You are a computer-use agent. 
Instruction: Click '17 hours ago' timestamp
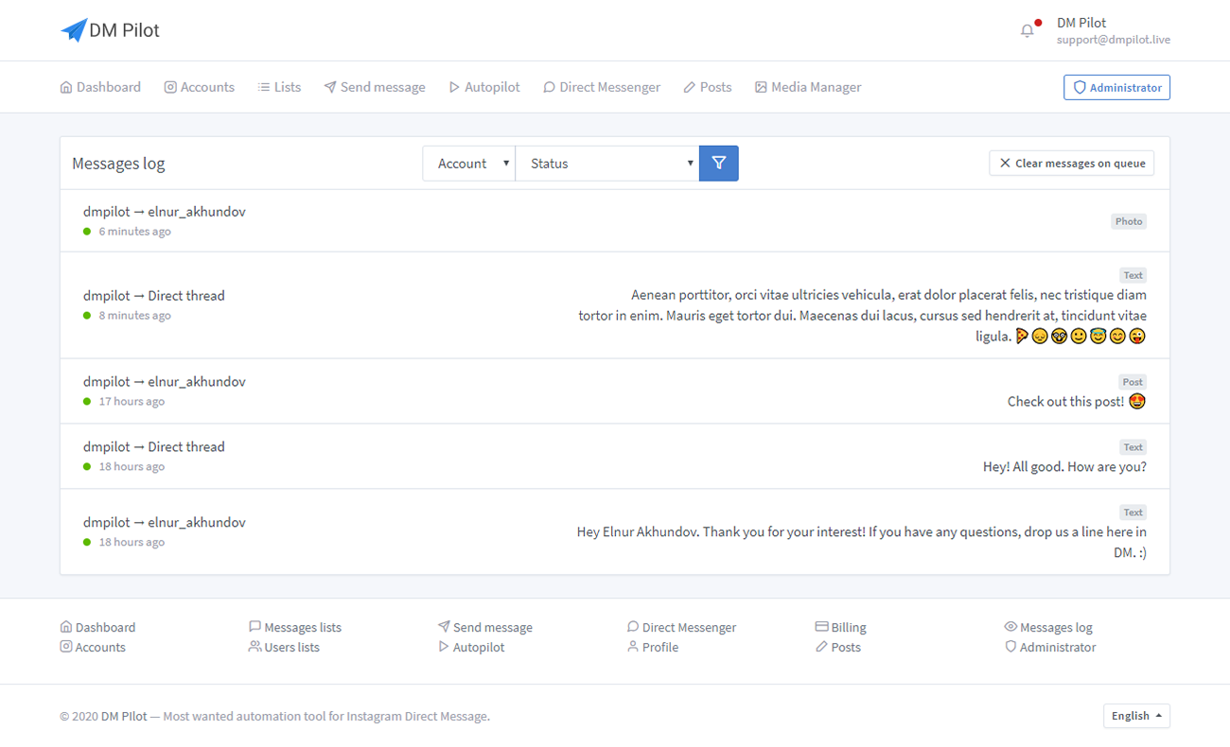pos(132,402)
